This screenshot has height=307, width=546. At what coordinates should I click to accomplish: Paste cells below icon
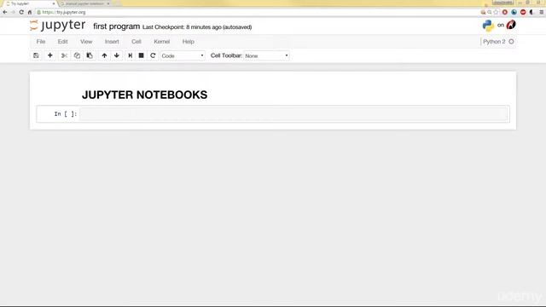pos(90,55)
